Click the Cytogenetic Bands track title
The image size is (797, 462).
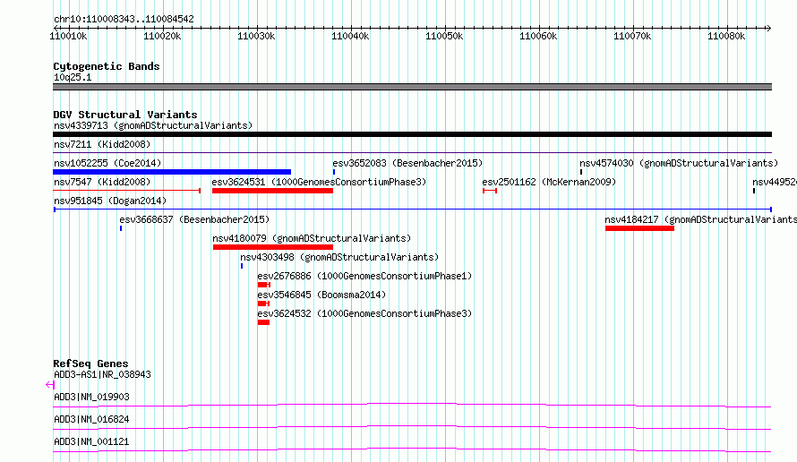click(x=107, y=66)
